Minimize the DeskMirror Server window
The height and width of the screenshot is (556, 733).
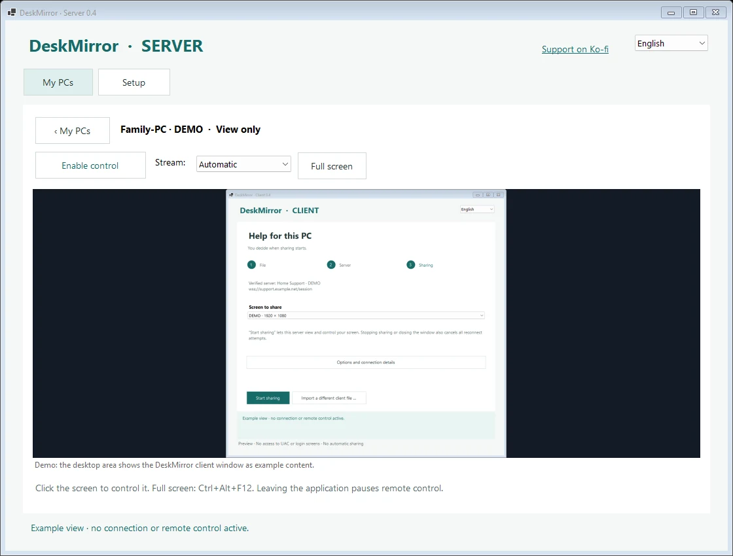click(671, 12)
